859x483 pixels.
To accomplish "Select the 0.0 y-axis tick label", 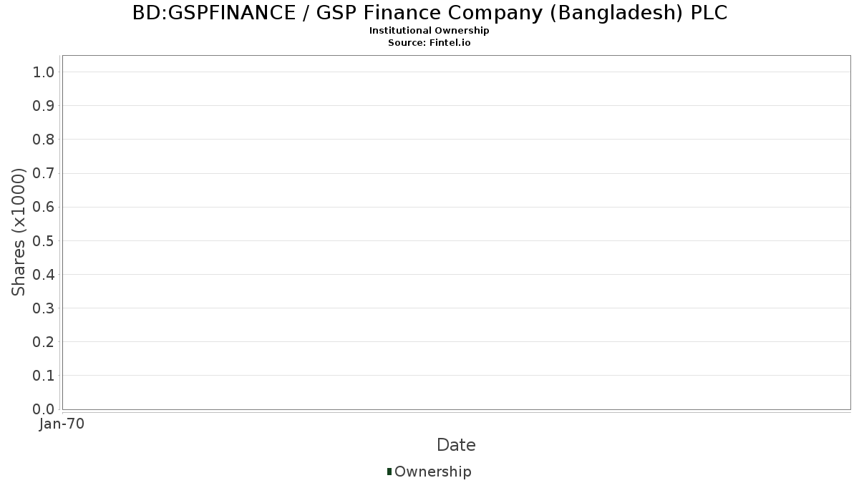I will pyautogui.click(x=44, y=409).
